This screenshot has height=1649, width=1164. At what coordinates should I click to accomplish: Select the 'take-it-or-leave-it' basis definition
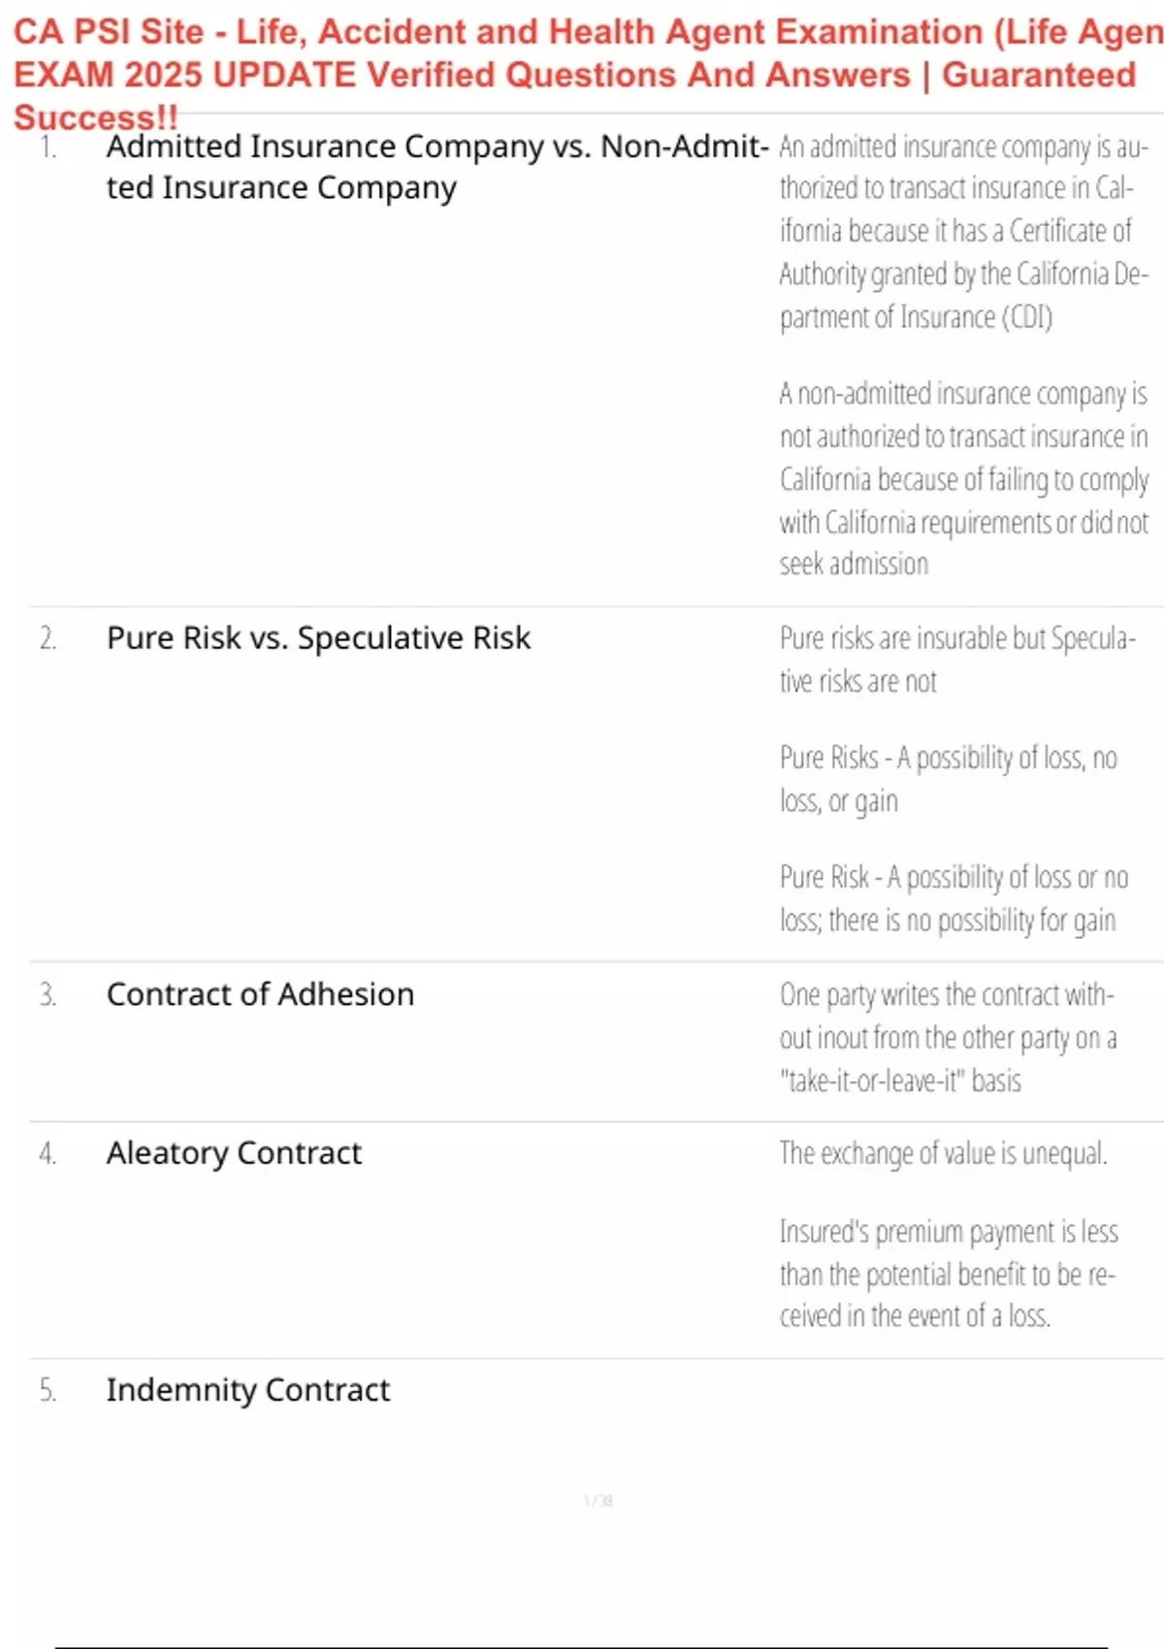[x=948, y=1038]
